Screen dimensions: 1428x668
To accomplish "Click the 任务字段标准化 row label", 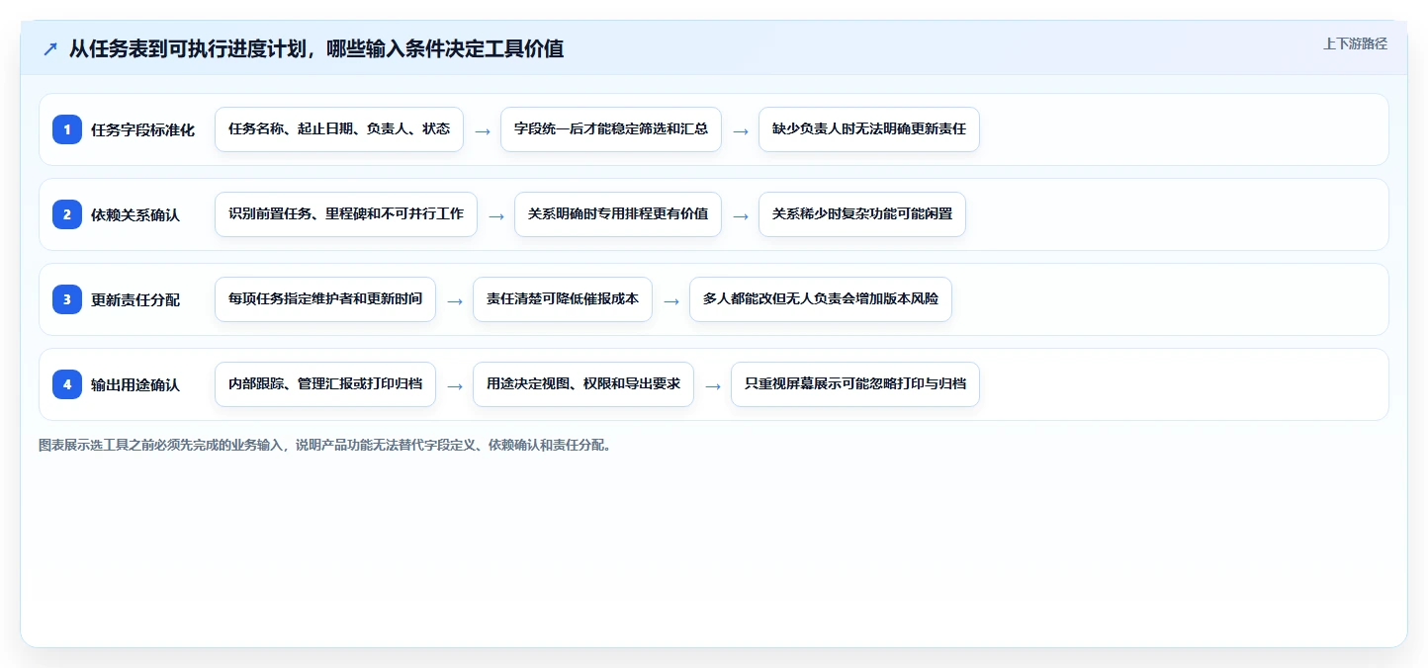I will (142, 129).
